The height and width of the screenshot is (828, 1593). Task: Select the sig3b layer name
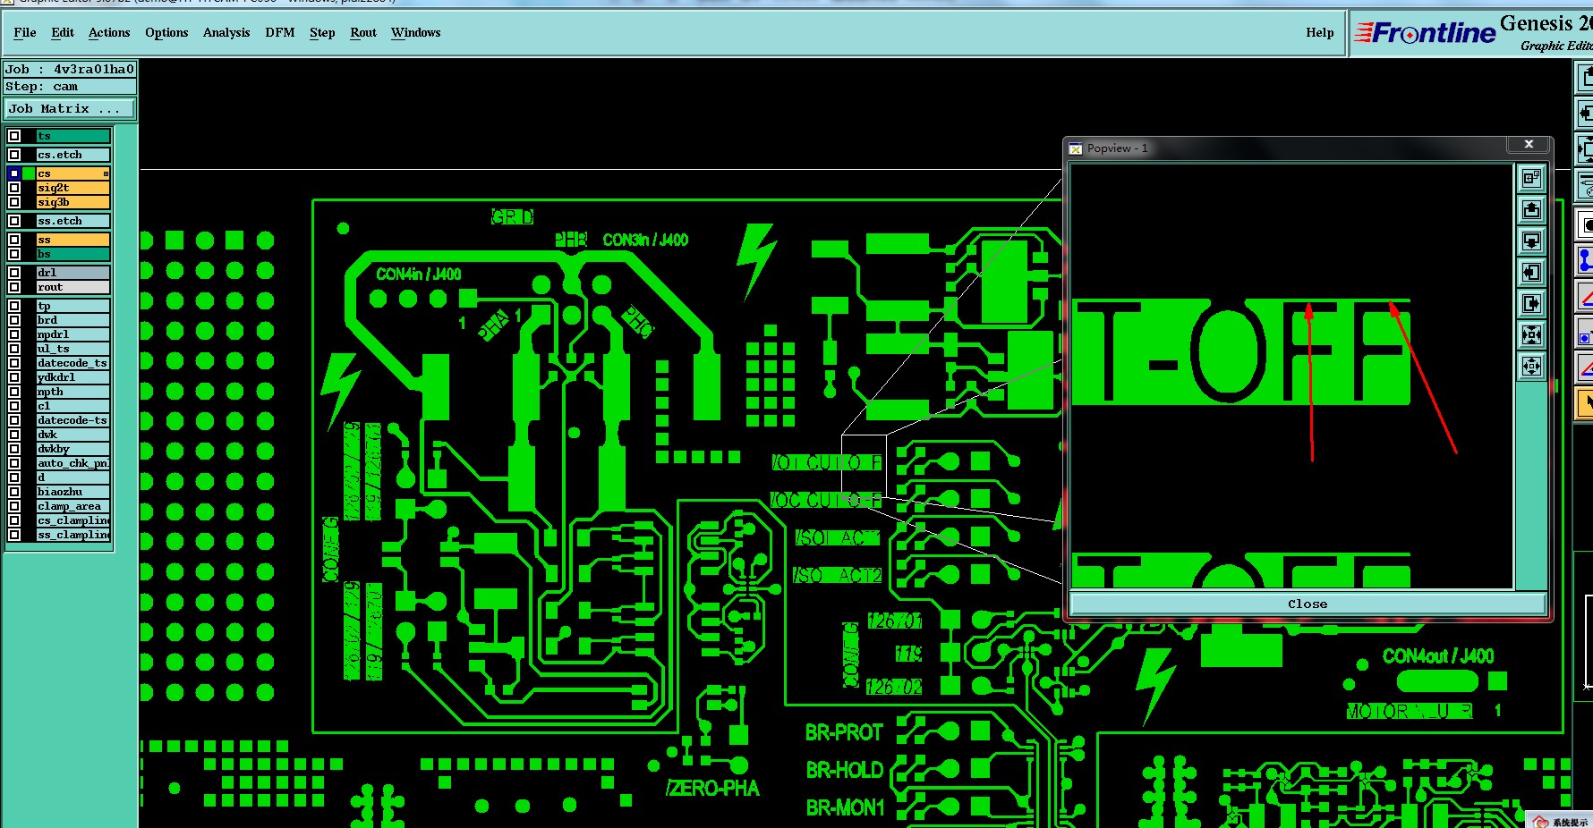coord(73,202)
